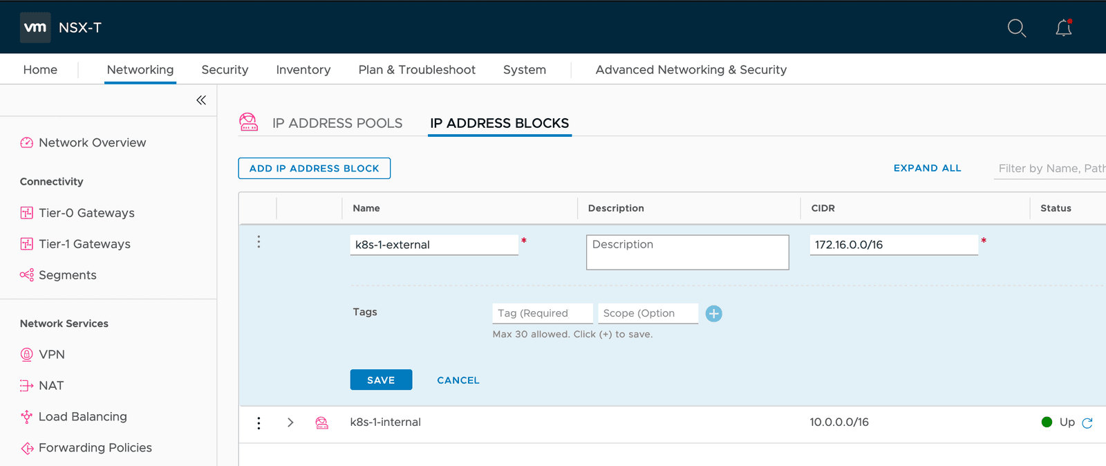Save the new IP address block
The image size is (1106, 466).
tap(381, 380)
